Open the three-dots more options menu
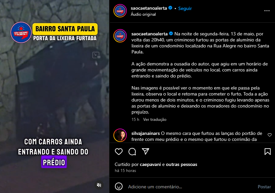The image size is (275, 193). pos(267,11)
